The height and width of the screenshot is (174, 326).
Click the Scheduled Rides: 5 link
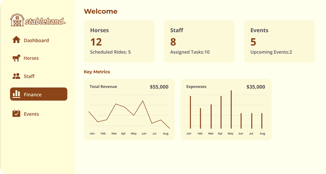coord(110,52)
